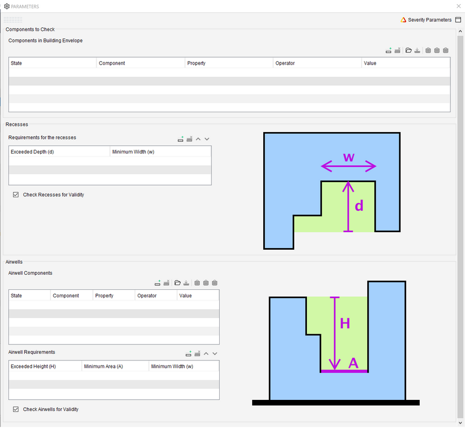Remove row icon in recess requirements toolbar
This screenshot has height=429, width=465.
[x=189, y=139]
